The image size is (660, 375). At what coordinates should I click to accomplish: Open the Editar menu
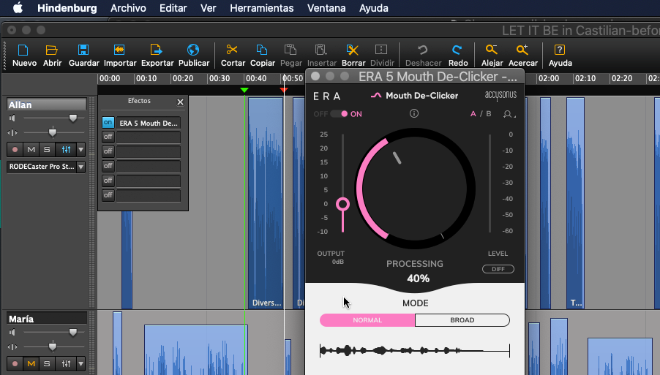[x=173, y=8]
